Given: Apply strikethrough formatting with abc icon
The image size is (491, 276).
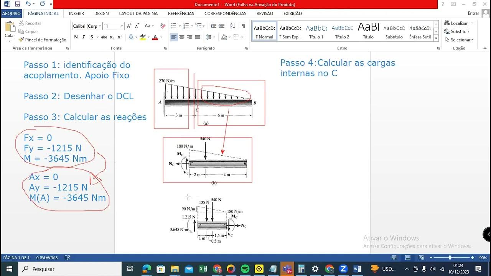Looking at the screenshot, I should [x=103, y=37].
